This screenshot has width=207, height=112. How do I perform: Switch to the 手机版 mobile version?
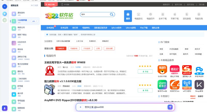pyautogui.click(x=65, y=4)
